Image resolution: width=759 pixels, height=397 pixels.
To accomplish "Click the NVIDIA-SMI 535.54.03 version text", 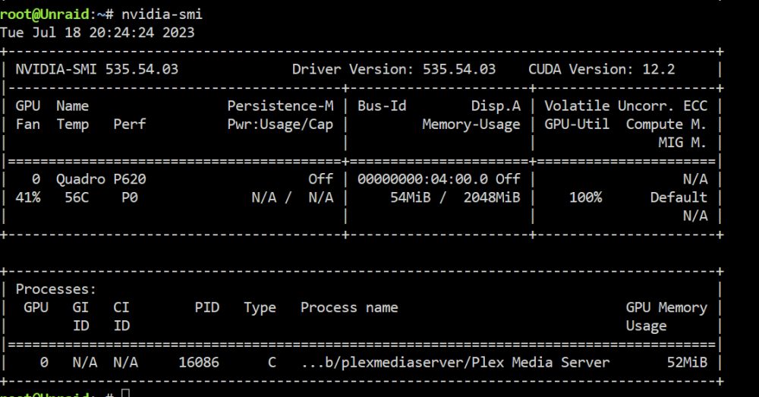I will pos(97,69).
